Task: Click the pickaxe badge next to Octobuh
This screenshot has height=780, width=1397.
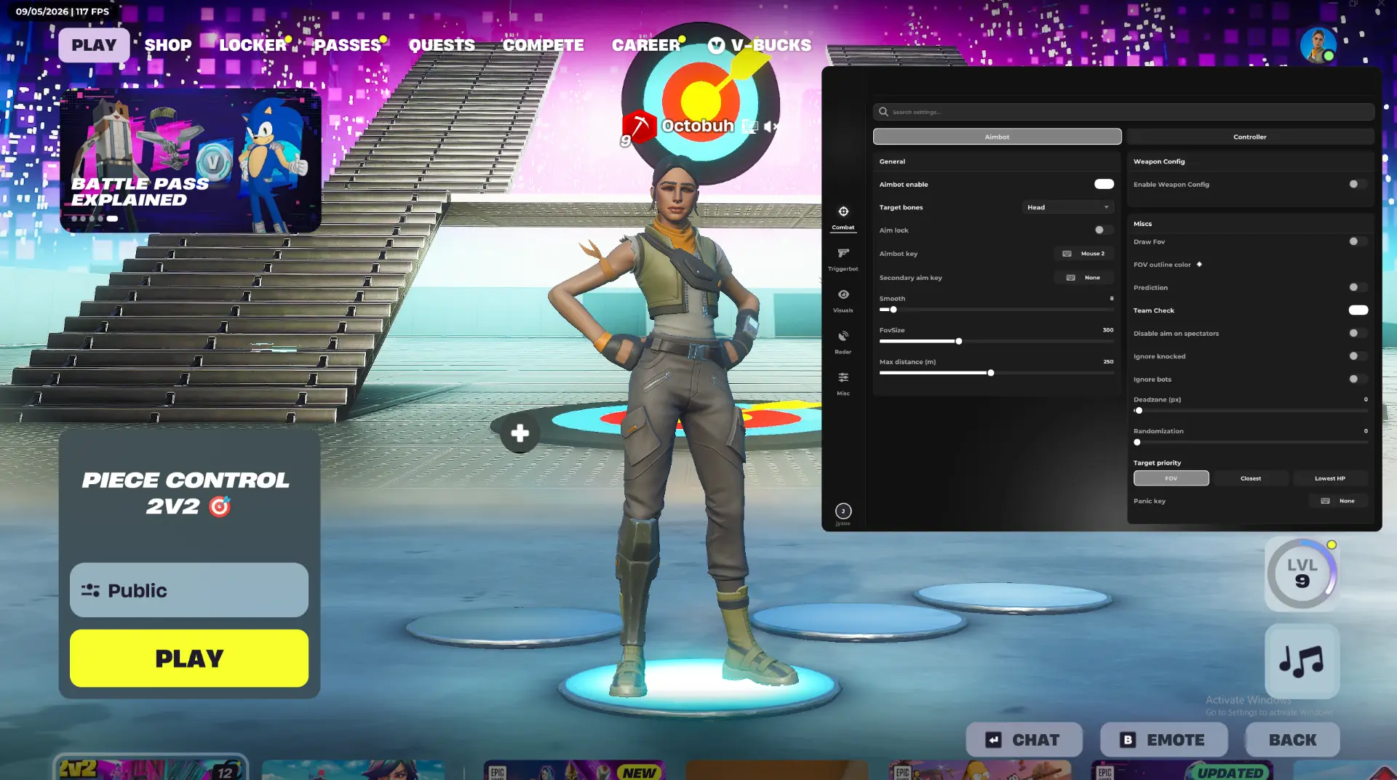Action: (x=639, y=126)
